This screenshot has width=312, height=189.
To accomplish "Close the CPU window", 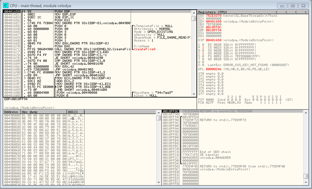I will pyautogui.click(x=302, y=5).
